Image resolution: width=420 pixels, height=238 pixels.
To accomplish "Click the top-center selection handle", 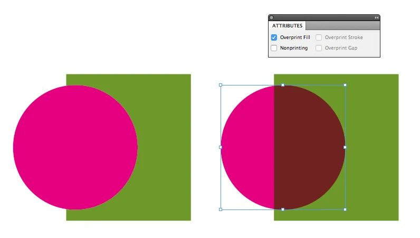I will (283, 84).
